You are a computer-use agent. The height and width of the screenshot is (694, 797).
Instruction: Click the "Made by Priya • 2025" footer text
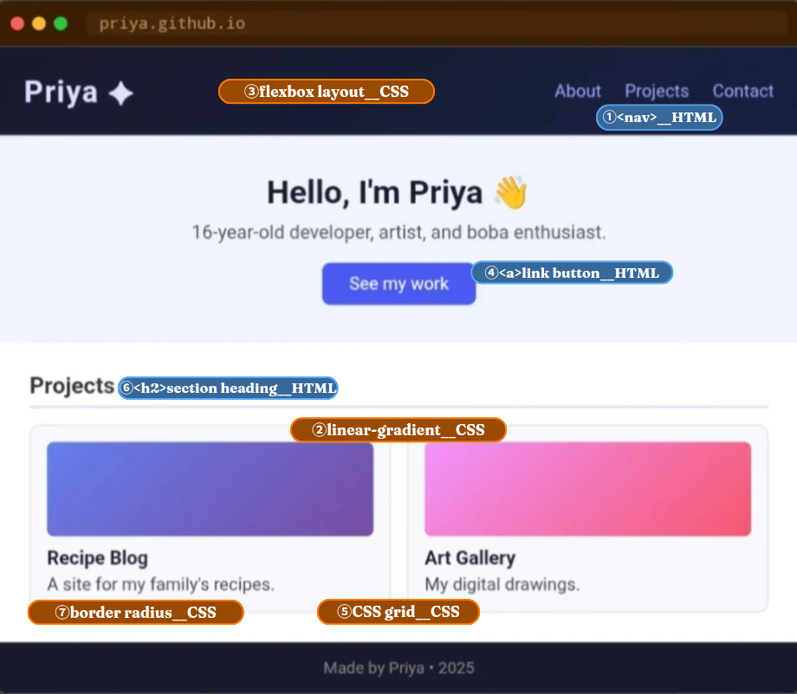tap(398, 667)
